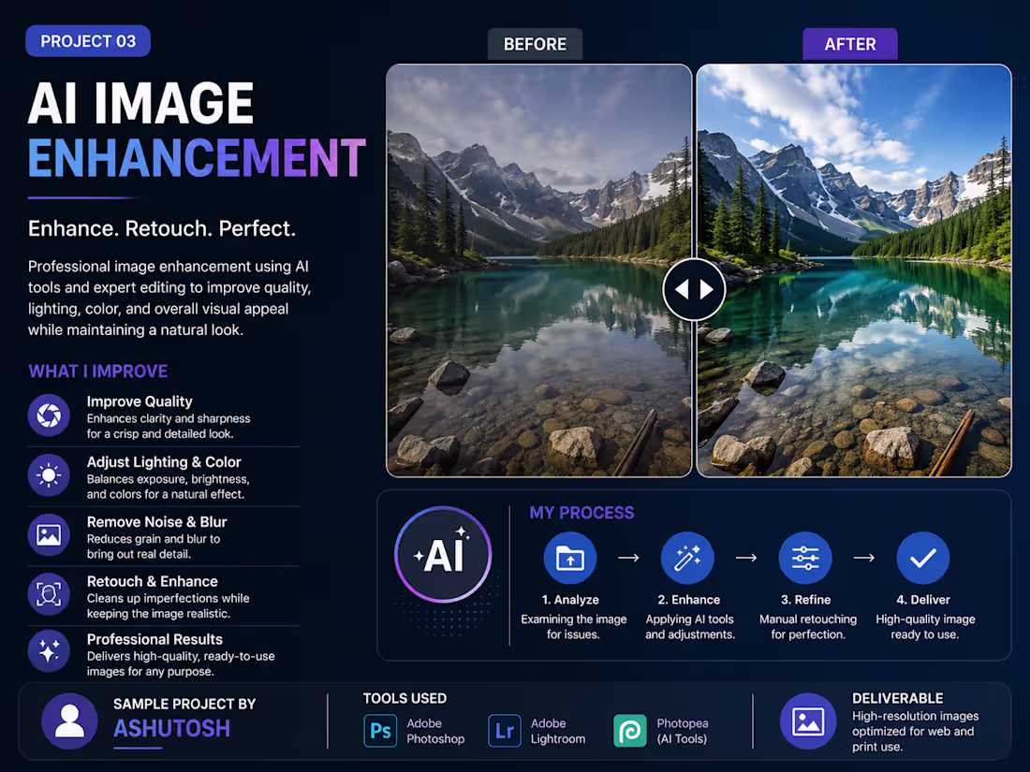Click the BEFORE landscape image

pyautogui.click(x=538, y=270)
